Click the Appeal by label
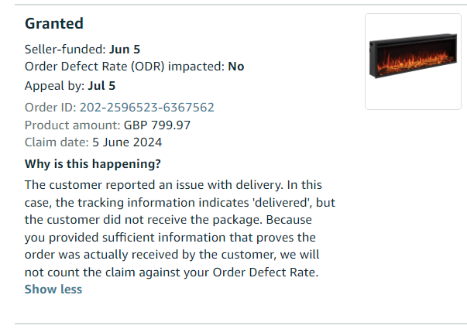467x336 pixels. pos(54,86)
